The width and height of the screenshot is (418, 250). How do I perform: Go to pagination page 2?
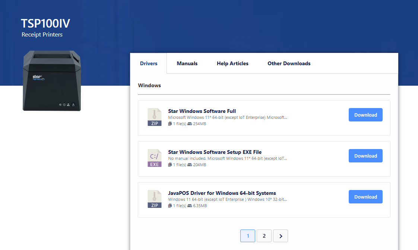pyautogui.click(x=264, y=236)
